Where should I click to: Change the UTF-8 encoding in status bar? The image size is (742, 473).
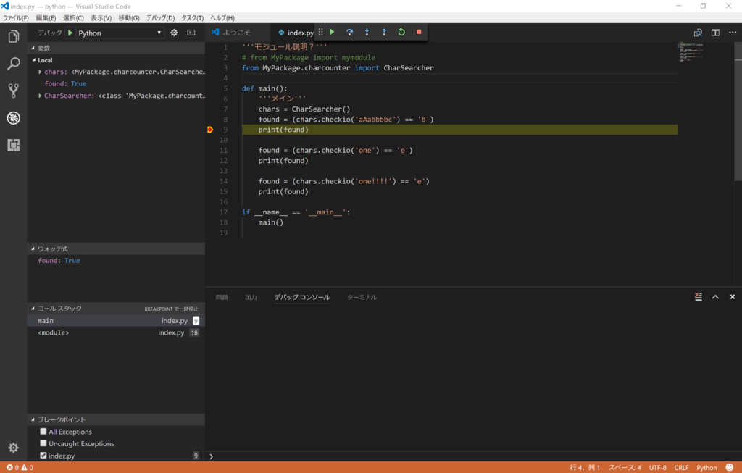pos(657,467)
